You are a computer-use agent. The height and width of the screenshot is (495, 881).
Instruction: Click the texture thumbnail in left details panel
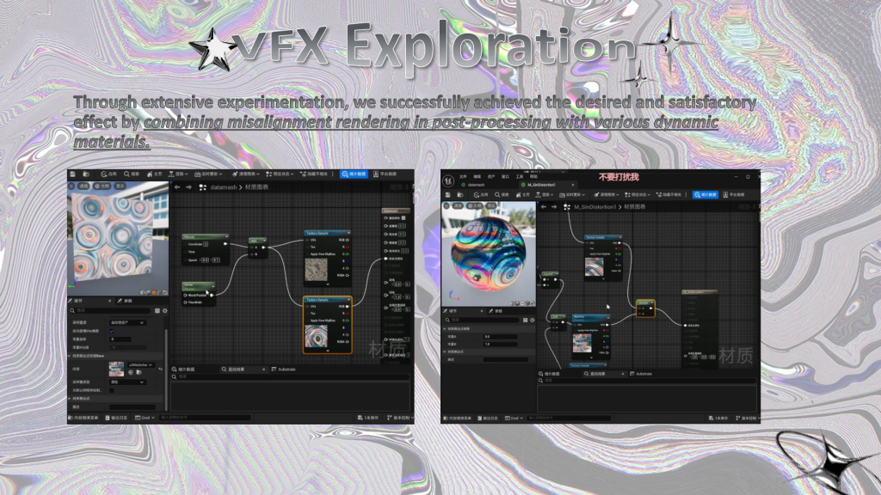pyautogui.click(x=116, y=369)
